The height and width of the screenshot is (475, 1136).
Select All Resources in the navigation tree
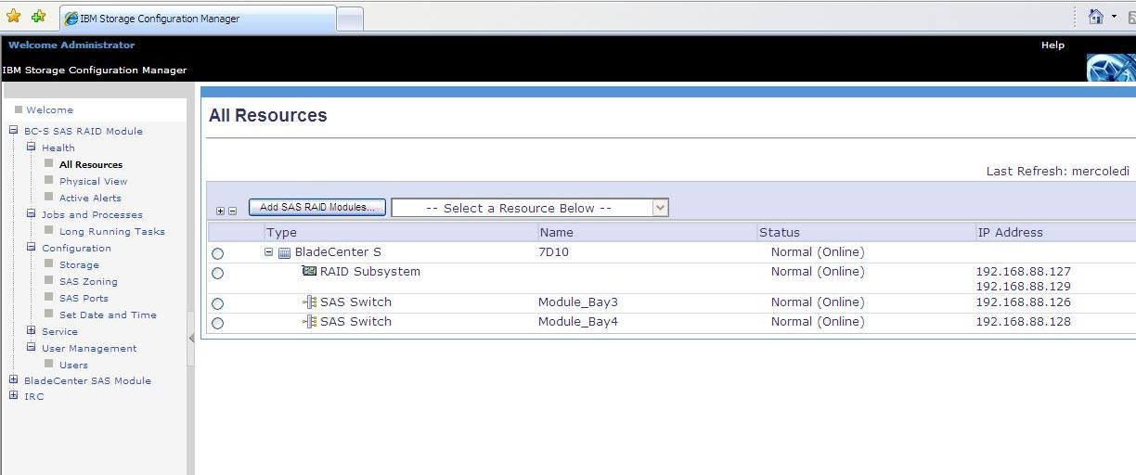91,164
